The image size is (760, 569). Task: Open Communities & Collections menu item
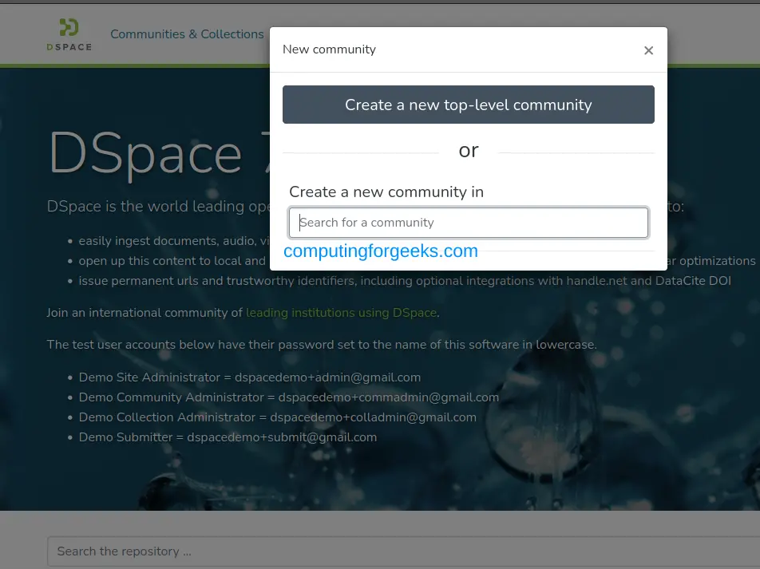coord(187,34)
